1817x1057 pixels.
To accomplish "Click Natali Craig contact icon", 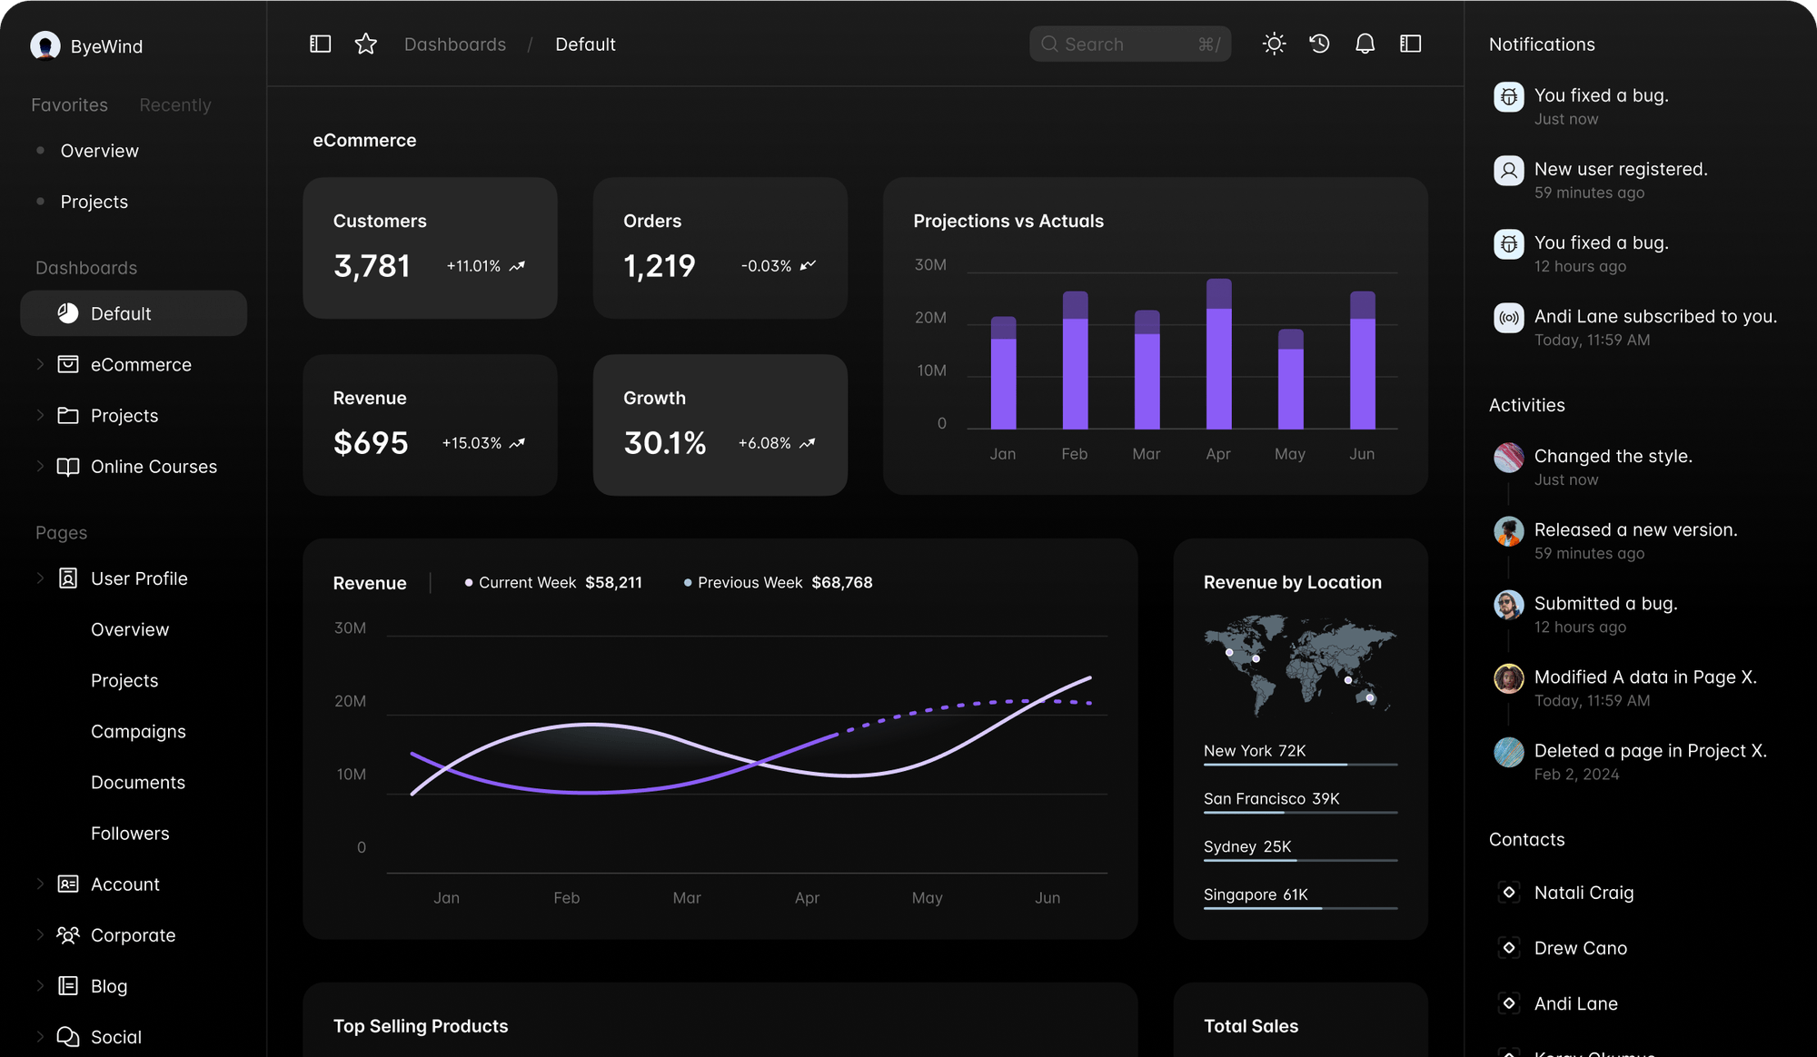I will point(1509,893).
